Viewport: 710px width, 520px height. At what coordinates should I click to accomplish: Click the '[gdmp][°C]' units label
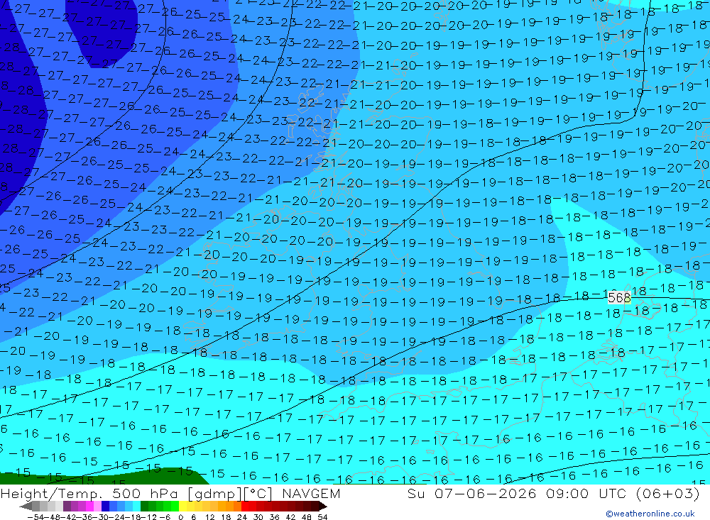(229, 494)
